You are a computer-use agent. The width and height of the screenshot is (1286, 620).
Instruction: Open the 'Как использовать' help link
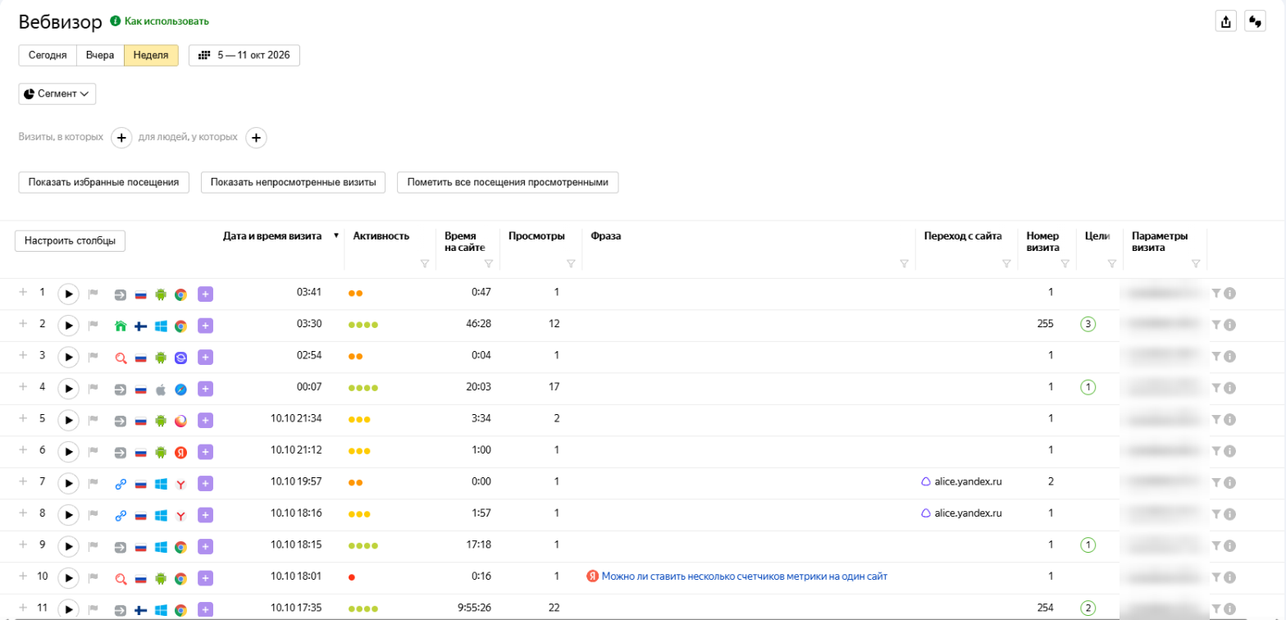[x=166, y=21]
